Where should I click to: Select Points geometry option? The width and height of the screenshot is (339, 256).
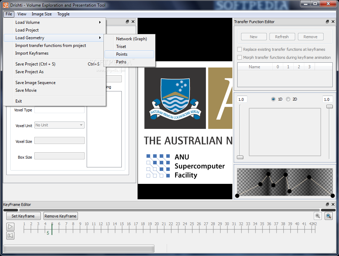(129, 54)
